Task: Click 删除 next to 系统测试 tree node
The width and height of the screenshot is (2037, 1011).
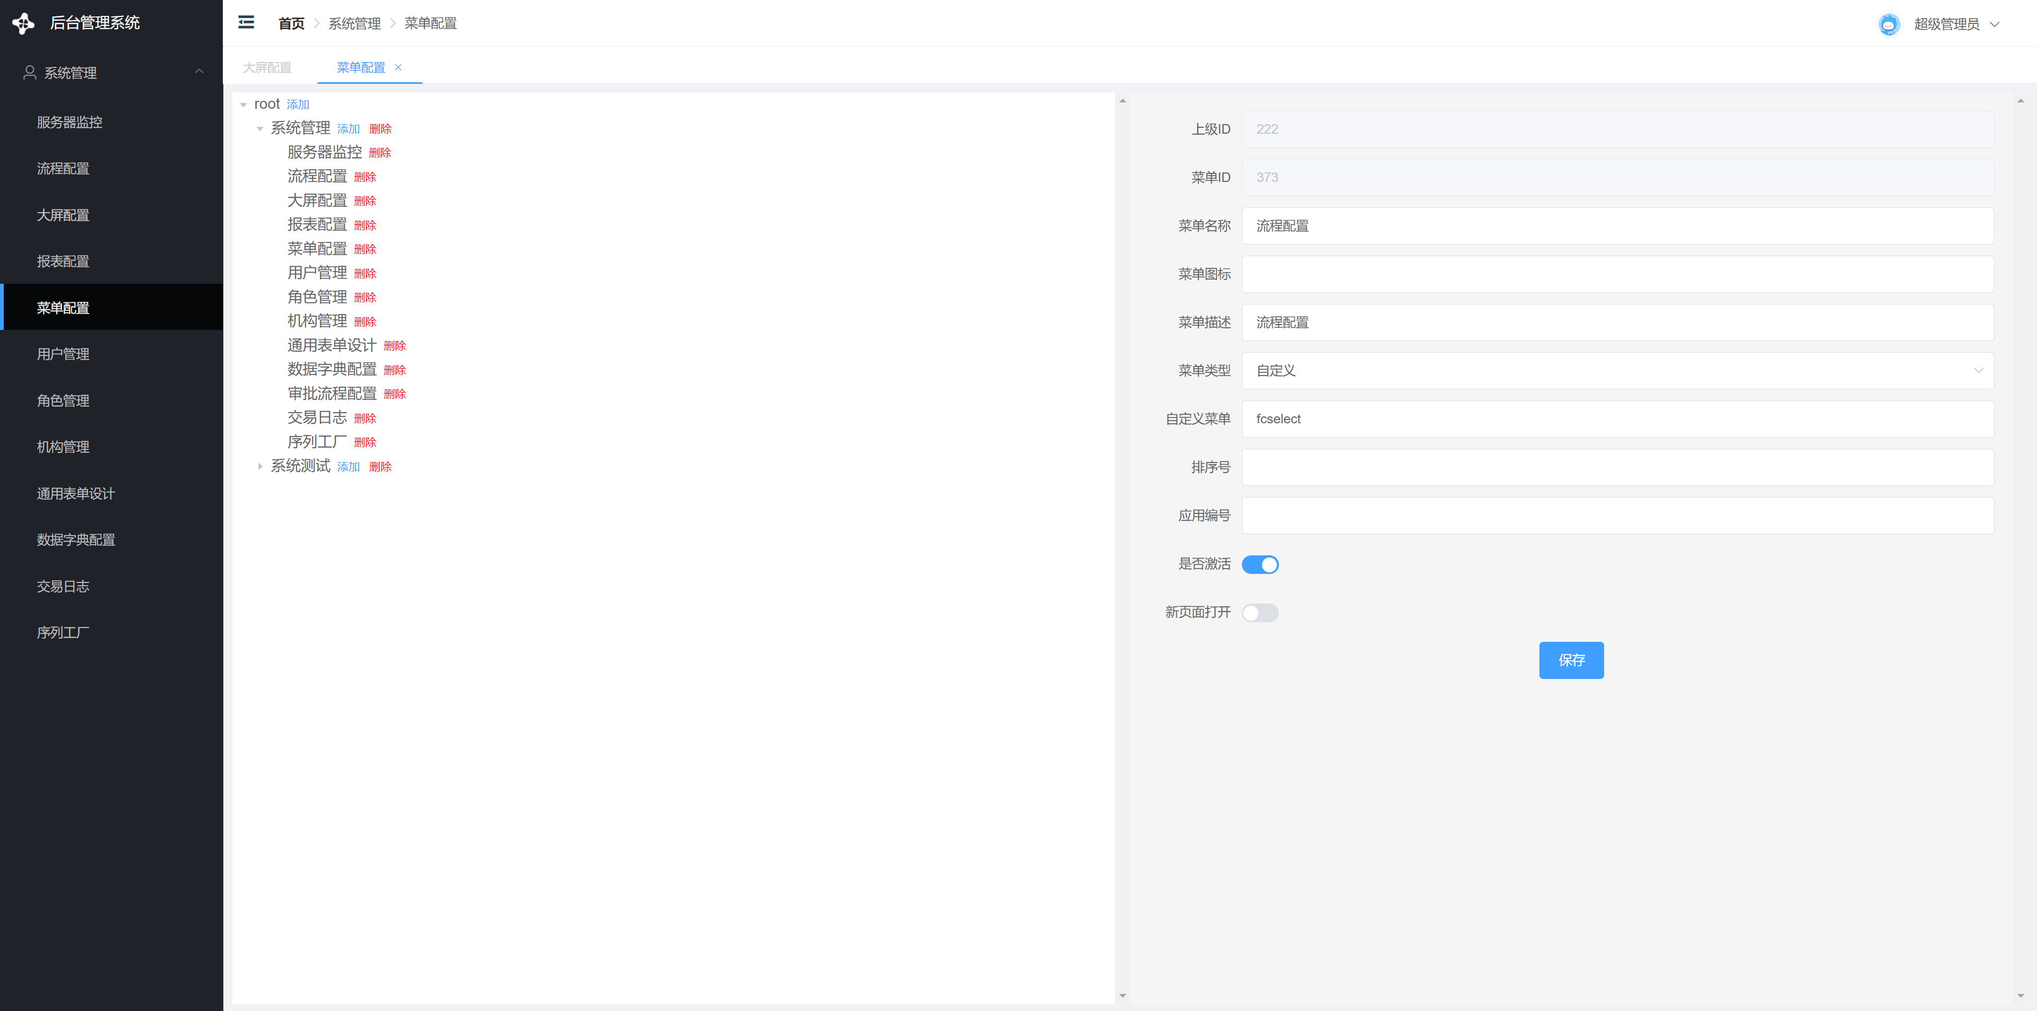Action: tap(380, 466)
